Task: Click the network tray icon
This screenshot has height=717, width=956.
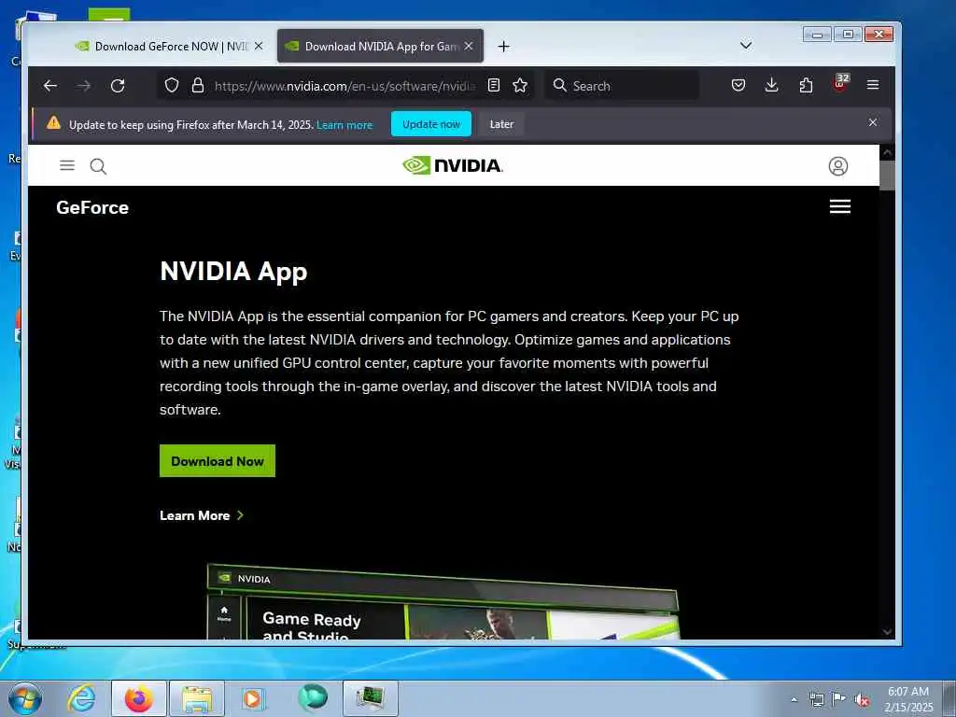Action: [x=816, y=699]
